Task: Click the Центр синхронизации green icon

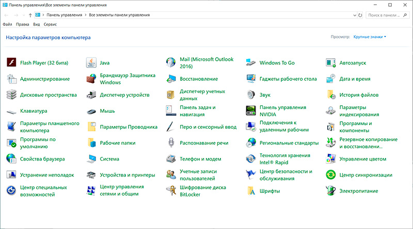Action: pyautogui.click(x=331, y=175)
